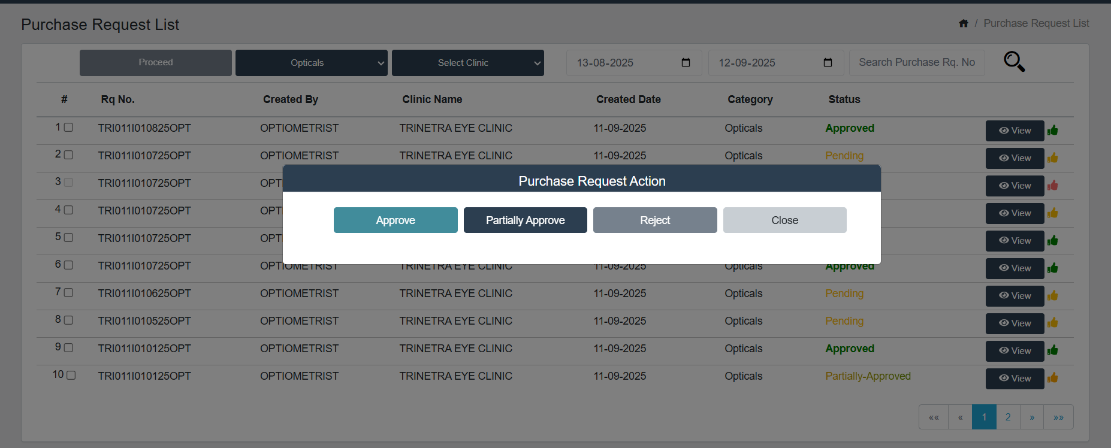The height and width of the screenshot is (448, 1111).
Task: Click thumbs-up icon for Partially-Approved row 10
Action: tap(1053, 378)
